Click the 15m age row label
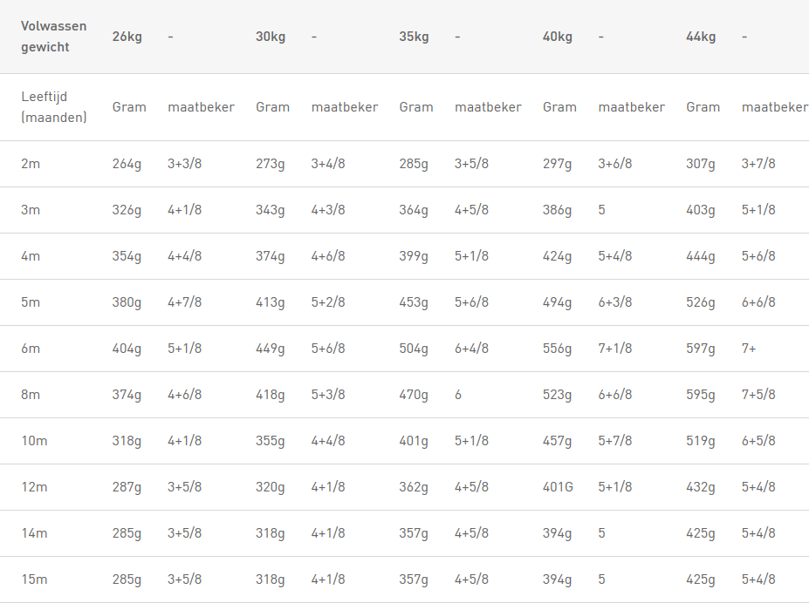 (34, 579)
